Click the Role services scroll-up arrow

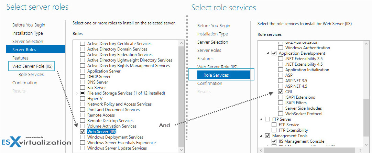click(x=366, y=43)
